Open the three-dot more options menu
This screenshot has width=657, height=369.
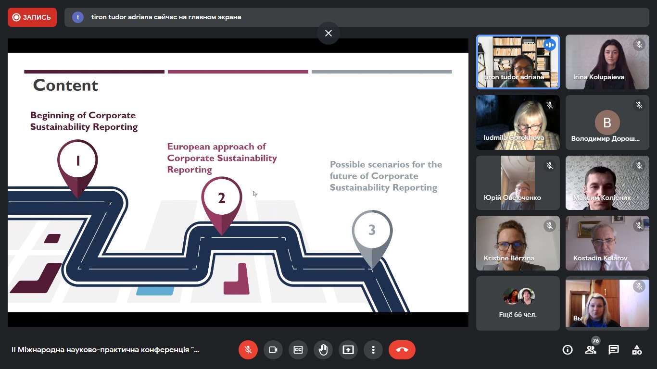coord(373,350)
